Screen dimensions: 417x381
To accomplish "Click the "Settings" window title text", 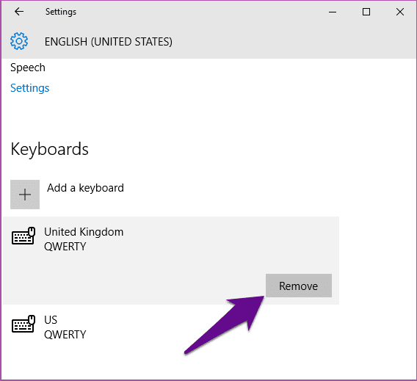I will pyautogui.click(x=61, y=12).
